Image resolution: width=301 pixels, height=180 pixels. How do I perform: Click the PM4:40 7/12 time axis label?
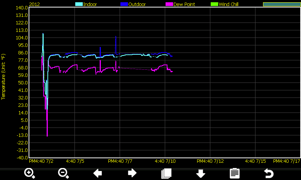coord(210,161)
